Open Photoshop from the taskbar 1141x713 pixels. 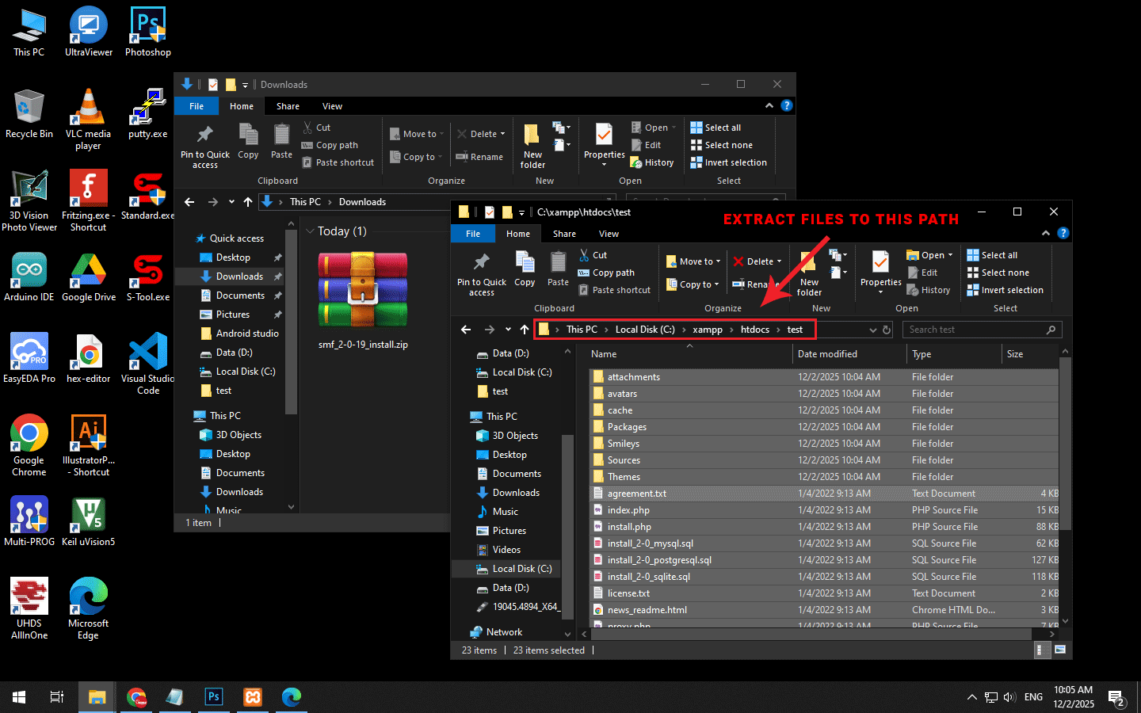coord(213,697)
